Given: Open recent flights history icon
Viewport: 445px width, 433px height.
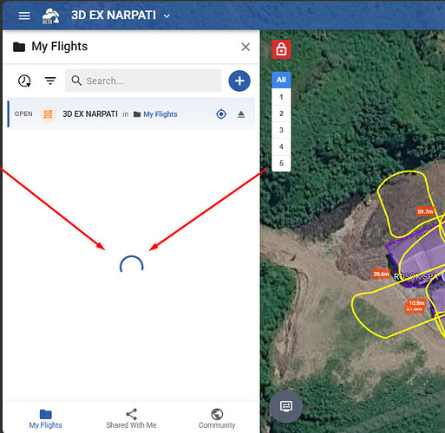Looking at the screenshot, I should pos(24,81).
